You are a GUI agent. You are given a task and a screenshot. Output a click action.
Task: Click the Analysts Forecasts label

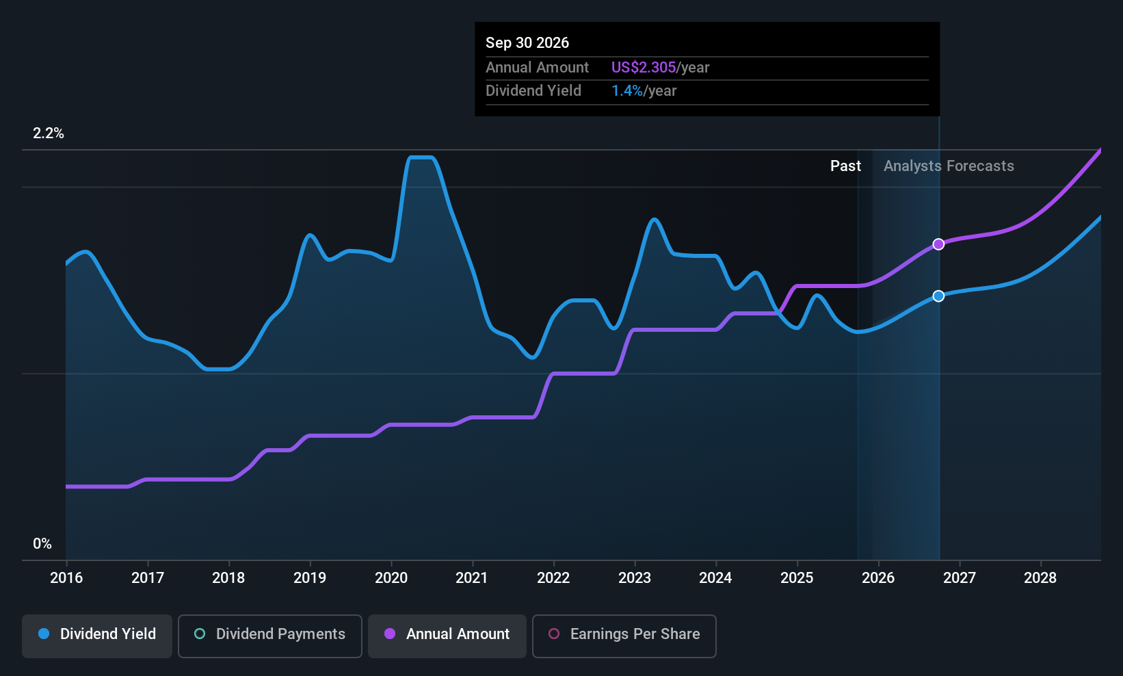pos(949,166)
